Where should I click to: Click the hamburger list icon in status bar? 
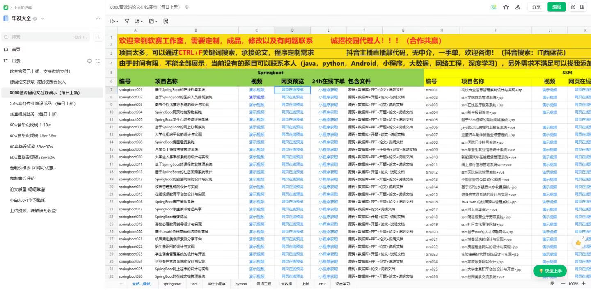pyautogui.click(x=121, y=283)
